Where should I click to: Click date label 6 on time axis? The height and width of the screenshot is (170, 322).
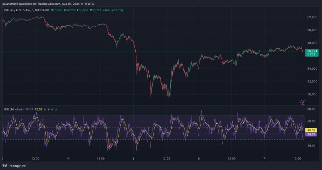(199, 159)
